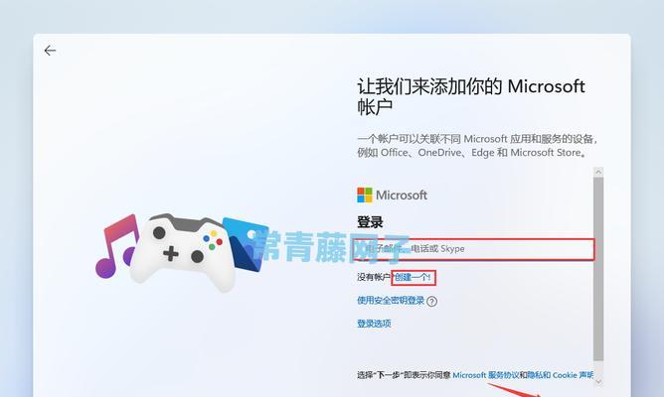Click the scrollbar down arrow
The width and height of the screenshot is (664, 397).
tap(598, 381)
